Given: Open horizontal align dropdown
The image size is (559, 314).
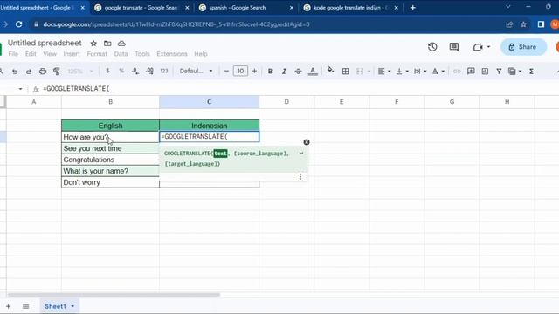Looking at the screenshot, I should pos(384,72).
